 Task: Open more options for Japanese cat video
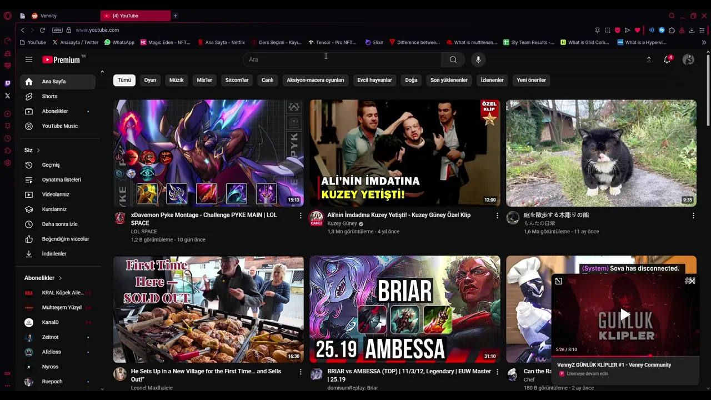(x=693, y=216)
